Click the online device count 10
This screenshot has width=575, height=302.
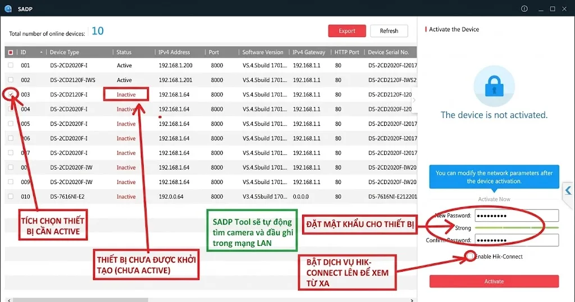tap(98, 31)
